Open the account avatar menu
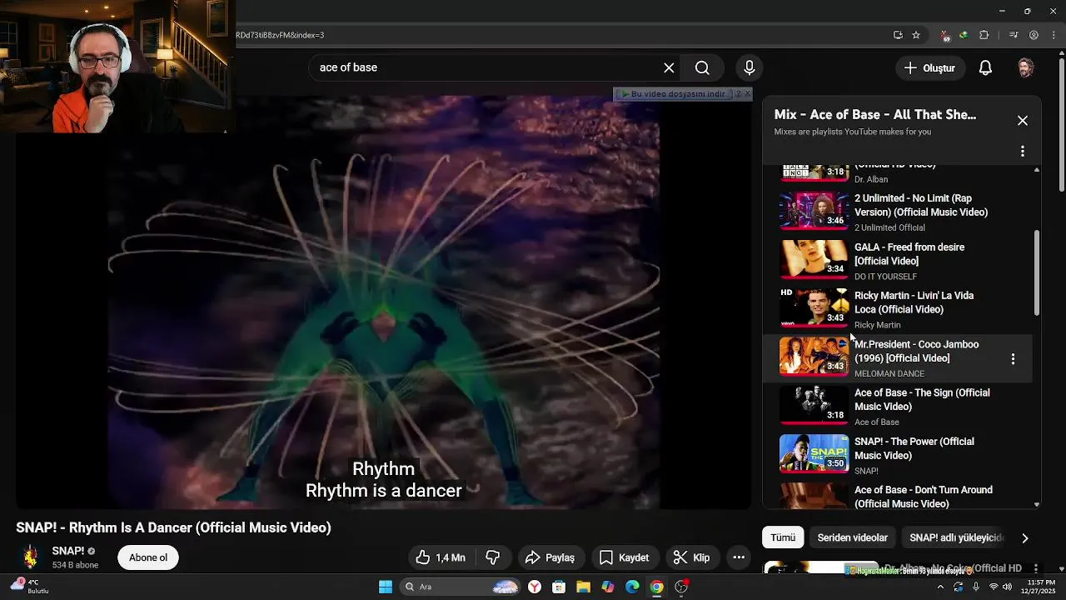 click(1025, 67)
